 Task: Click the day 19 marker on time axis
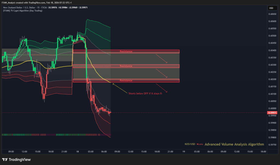[x=183, y=151]
